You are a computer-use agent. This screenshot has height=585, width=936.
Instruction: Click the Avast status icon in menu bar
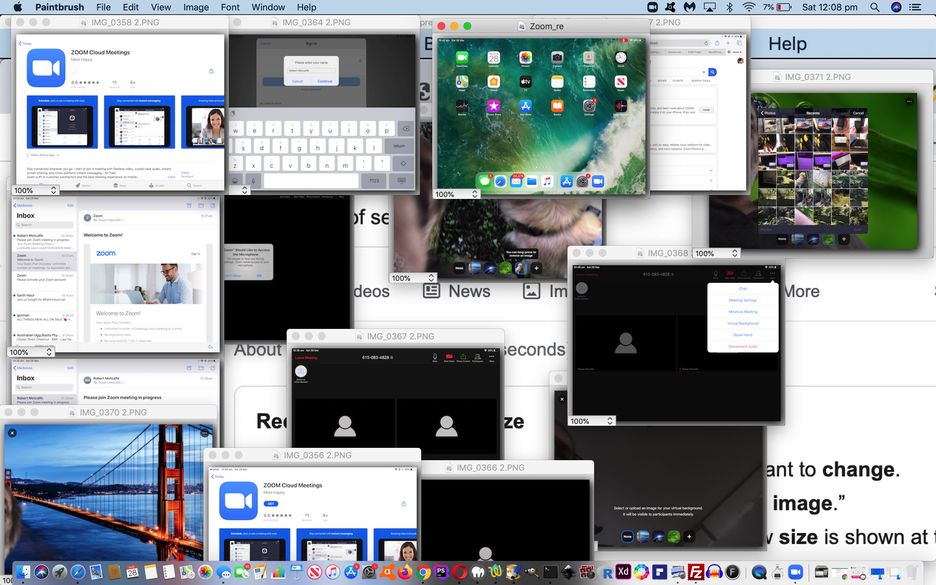(670, 7)
